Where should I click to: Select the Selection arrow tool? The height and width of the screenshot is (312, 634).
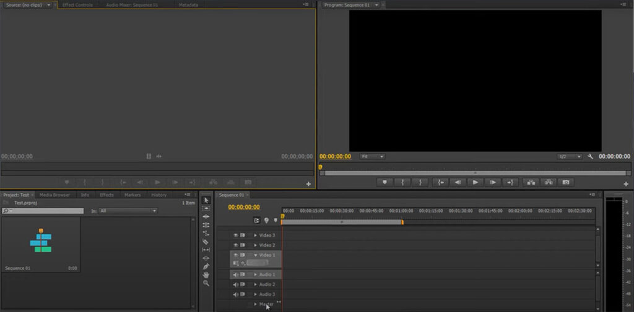click(206, 200)
